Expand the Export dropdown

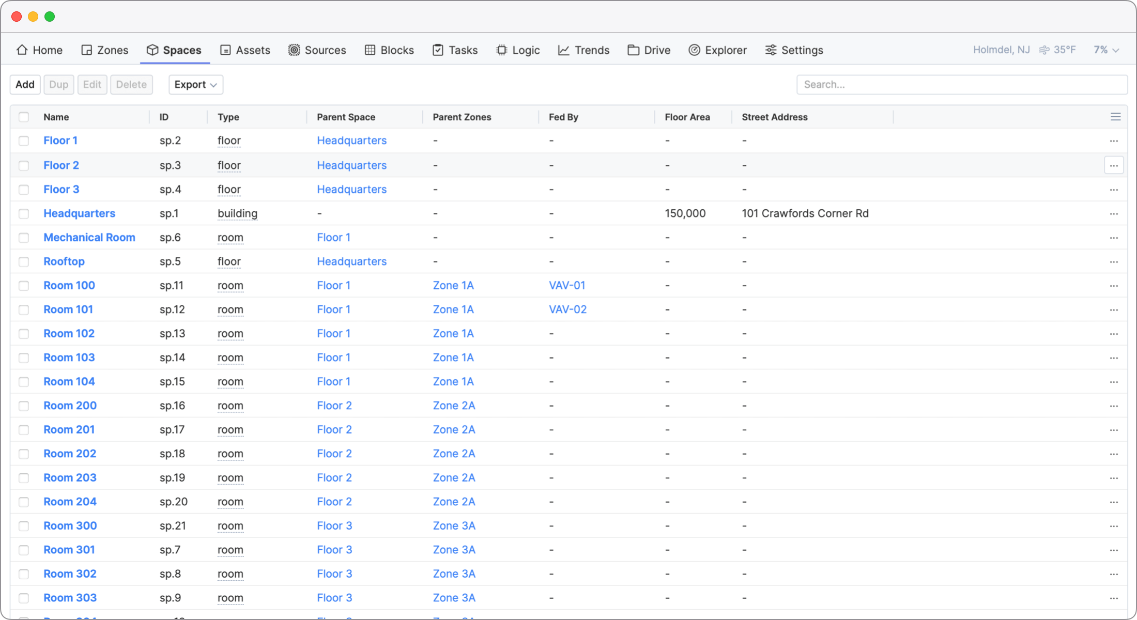[195, 85]
